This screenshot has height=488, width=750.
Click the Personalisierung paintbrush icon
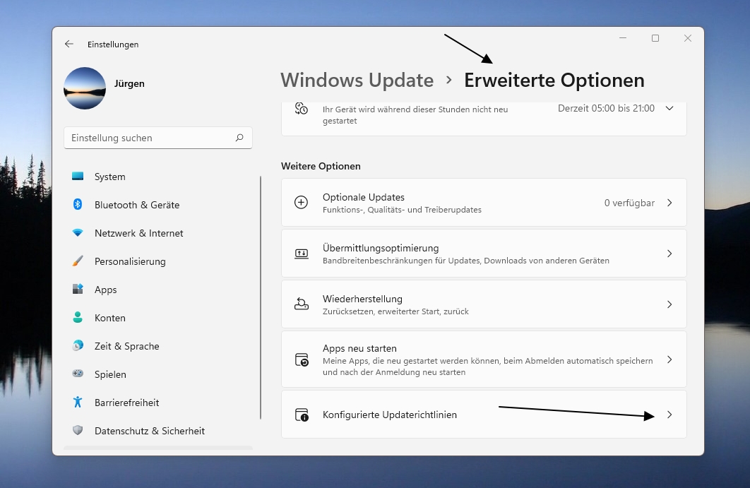(78, 261)
